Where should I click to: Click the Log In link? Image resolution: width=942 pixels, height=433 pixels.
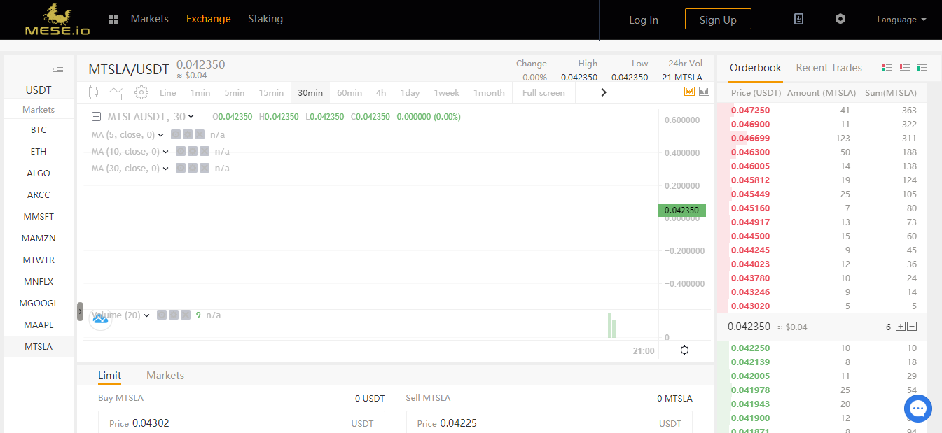tap(644, 20)
